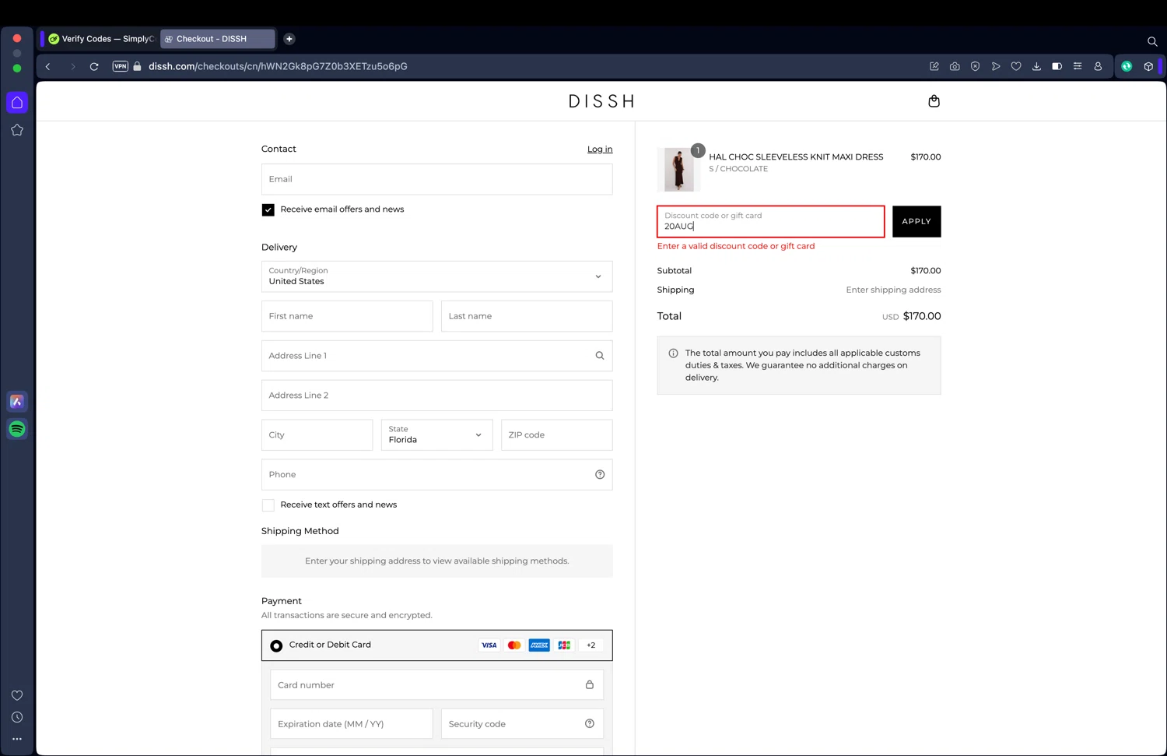
Task: Open the sidebar heart icon
Action: (x=17, y=695)
